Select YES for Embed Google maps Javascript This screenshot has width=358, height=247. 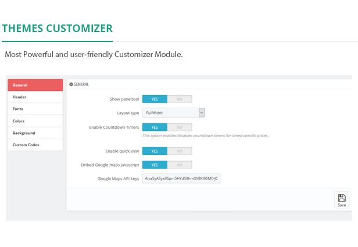tap(155, 165)
